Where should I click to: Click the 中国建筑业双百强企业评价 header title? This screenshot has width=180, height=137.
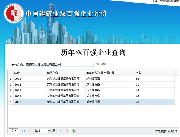click(x=66, y=14)
